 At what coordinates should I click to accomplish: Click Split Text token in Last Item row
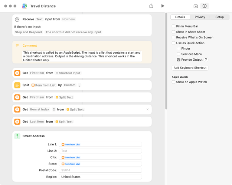click(x=64, y=122)
